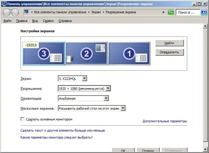Expand arrow before Все элементы панели управления
209x153 pixels.
pos(32,12)
